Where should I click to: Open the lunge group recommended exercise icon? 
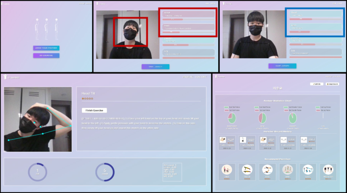click(x=287, y=170)
